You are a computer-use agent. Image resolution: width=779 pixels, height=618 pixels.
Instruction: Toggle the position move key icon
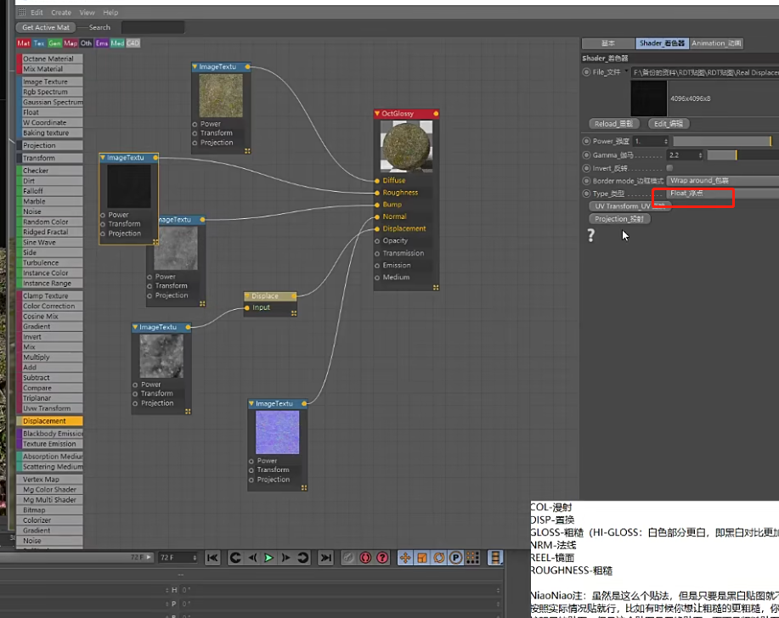click(x=405, y=558)
